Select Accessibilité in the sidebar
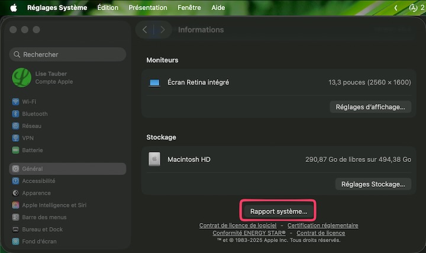The height and width of the screenshot is (253, 426). 38,181
